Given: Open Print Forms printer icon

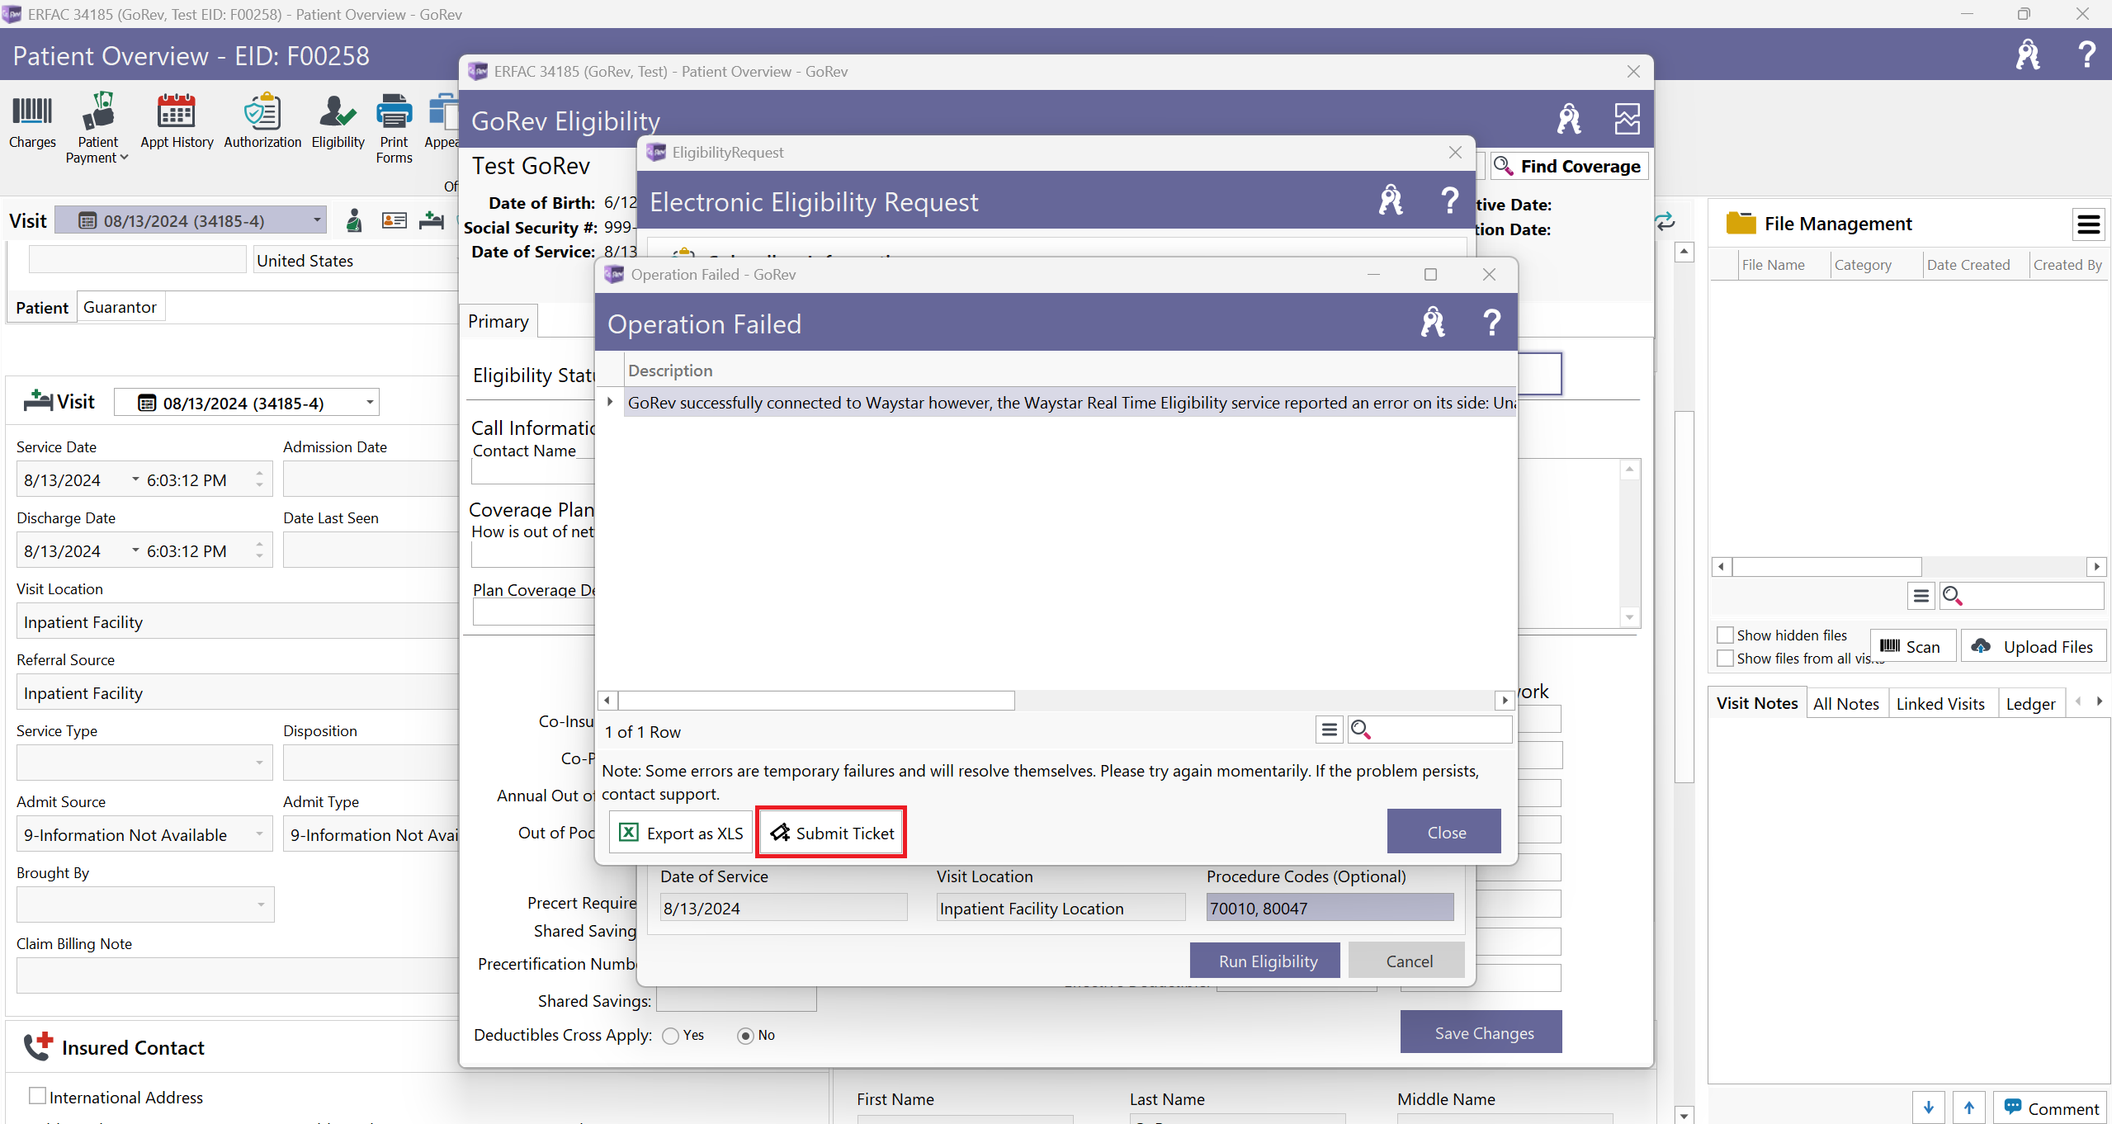Looking at the screenshot, I should point(394,128).
